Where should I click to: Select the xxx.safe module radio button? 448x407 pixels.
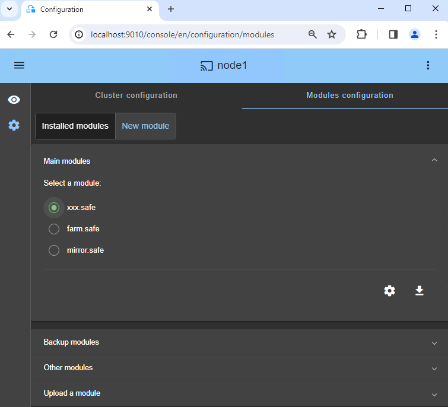point(54,208)
